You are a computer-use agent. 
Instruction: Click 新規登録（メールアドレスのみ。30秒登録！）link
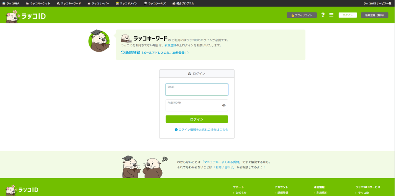155,53
